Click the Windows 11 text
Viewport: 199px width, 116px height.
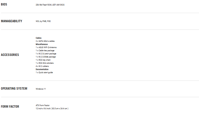(x=41, y=89)
